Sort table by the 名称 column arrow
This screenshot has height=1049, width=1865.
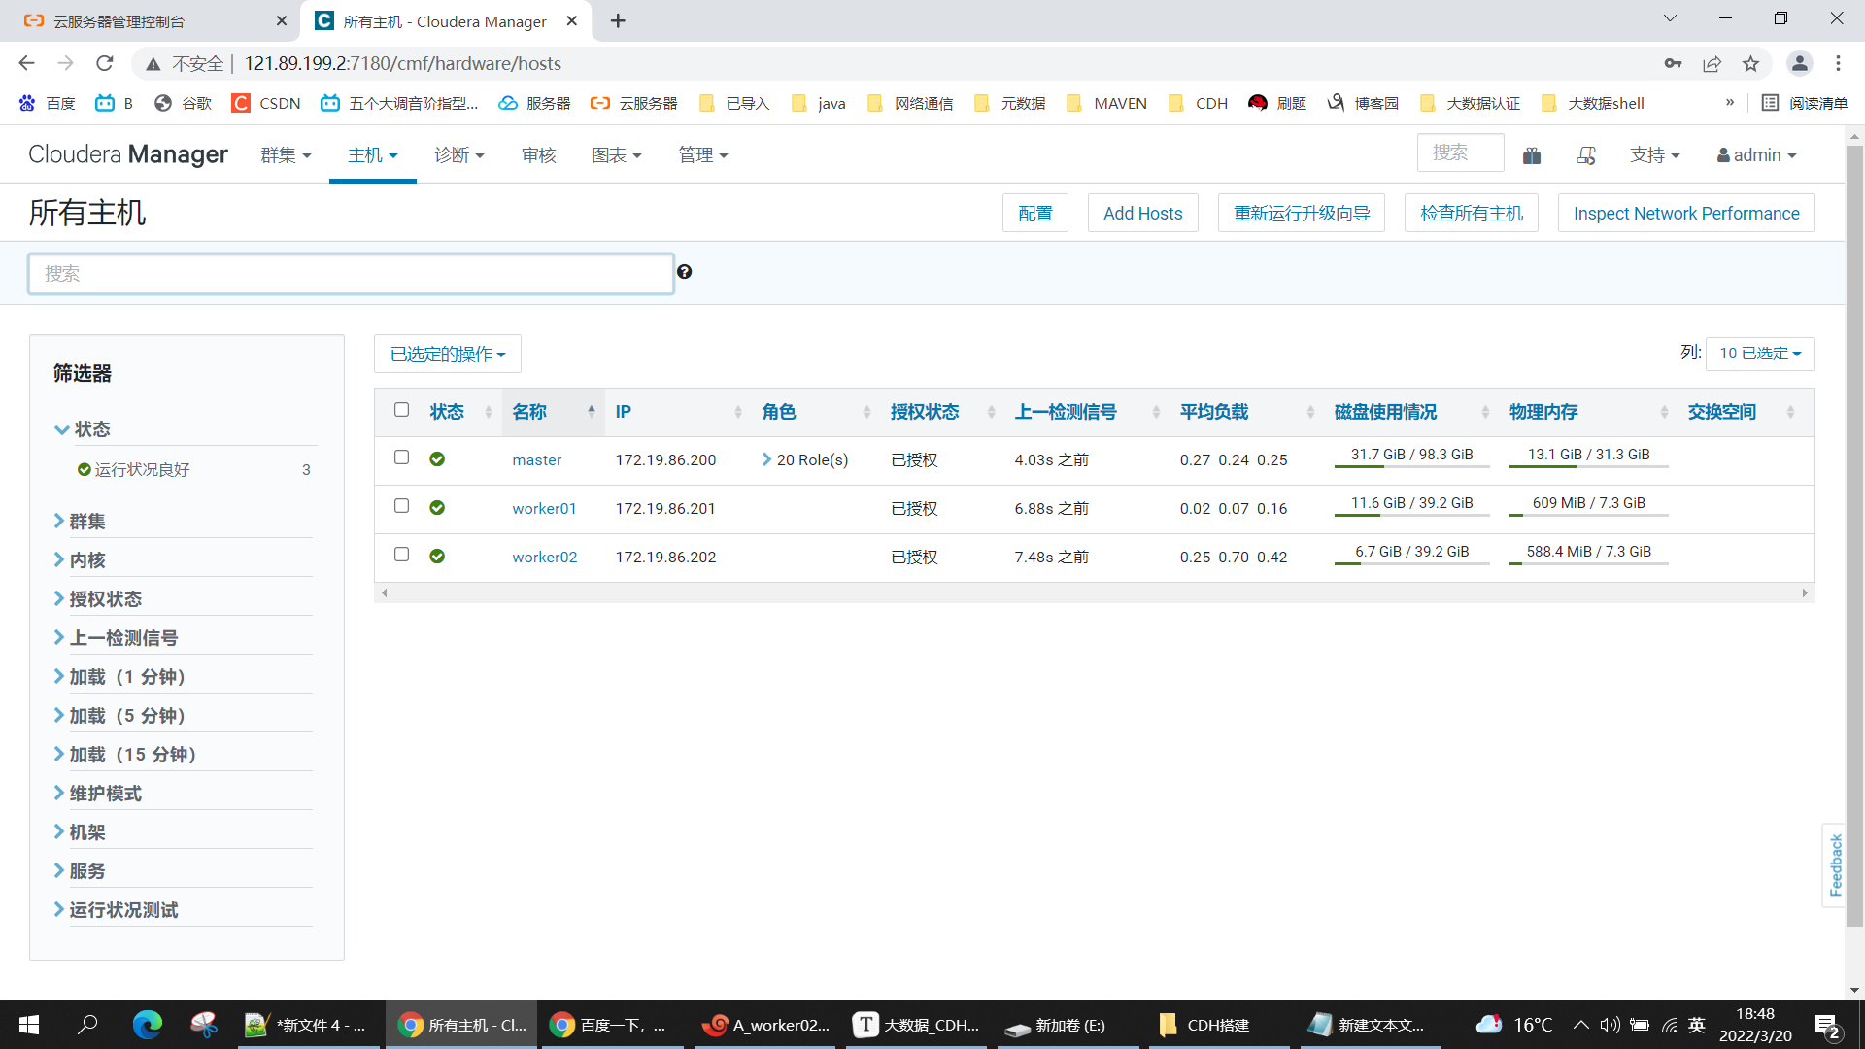tap(591, 412)
